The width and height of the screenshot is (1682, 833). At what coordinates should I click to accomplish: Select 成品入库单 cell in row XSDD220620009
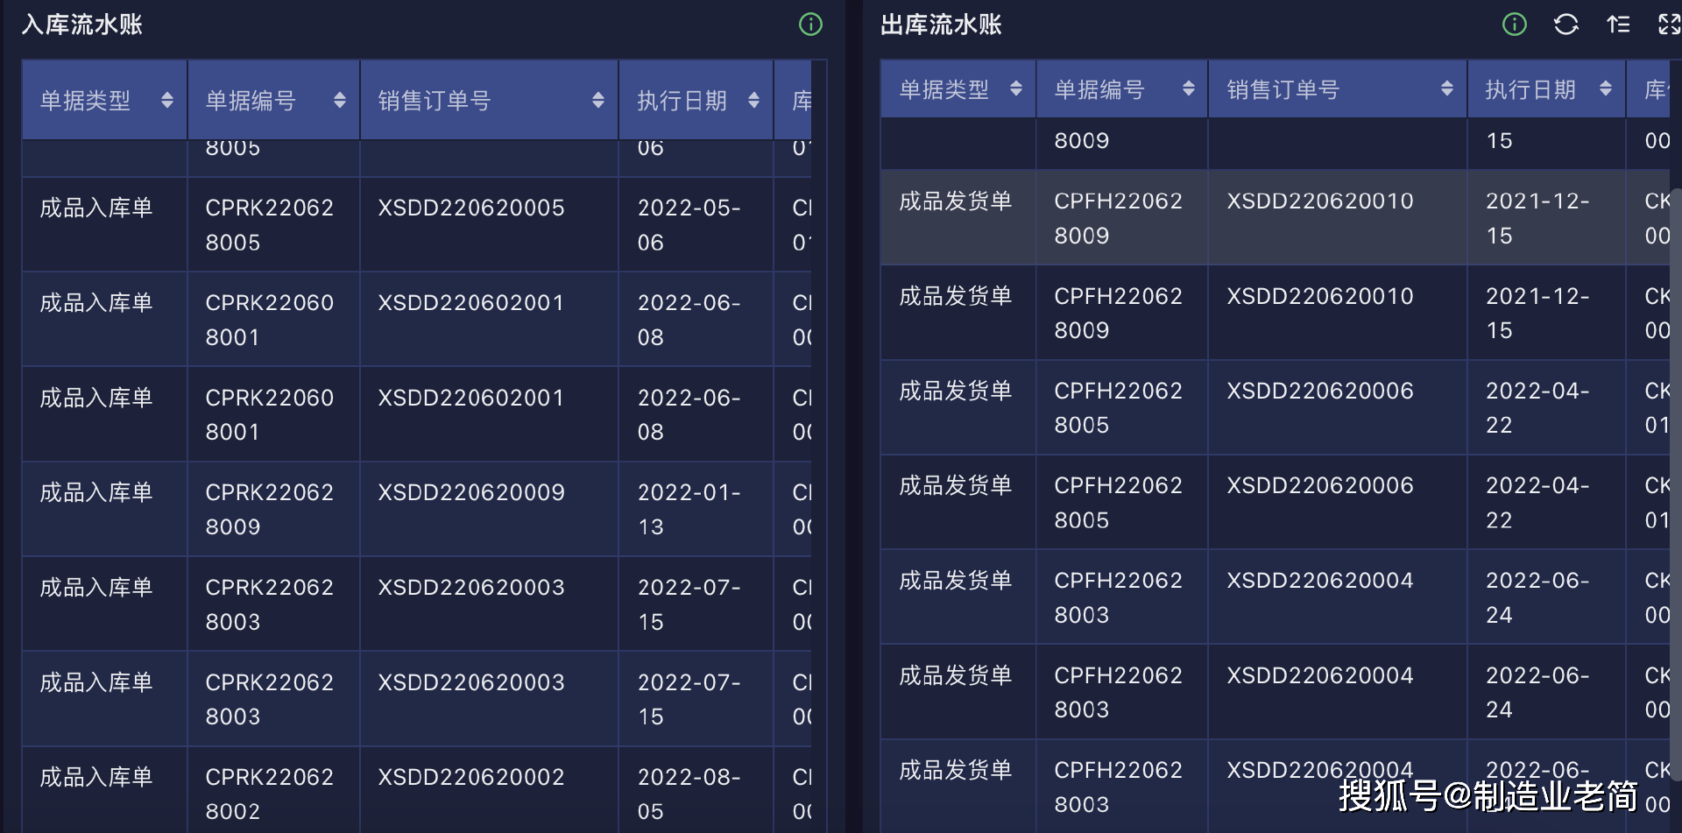104,509
